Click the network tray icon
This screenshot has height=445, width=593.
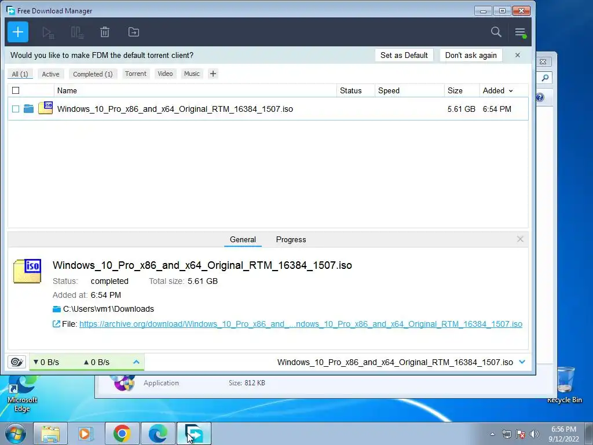[506, 434]
